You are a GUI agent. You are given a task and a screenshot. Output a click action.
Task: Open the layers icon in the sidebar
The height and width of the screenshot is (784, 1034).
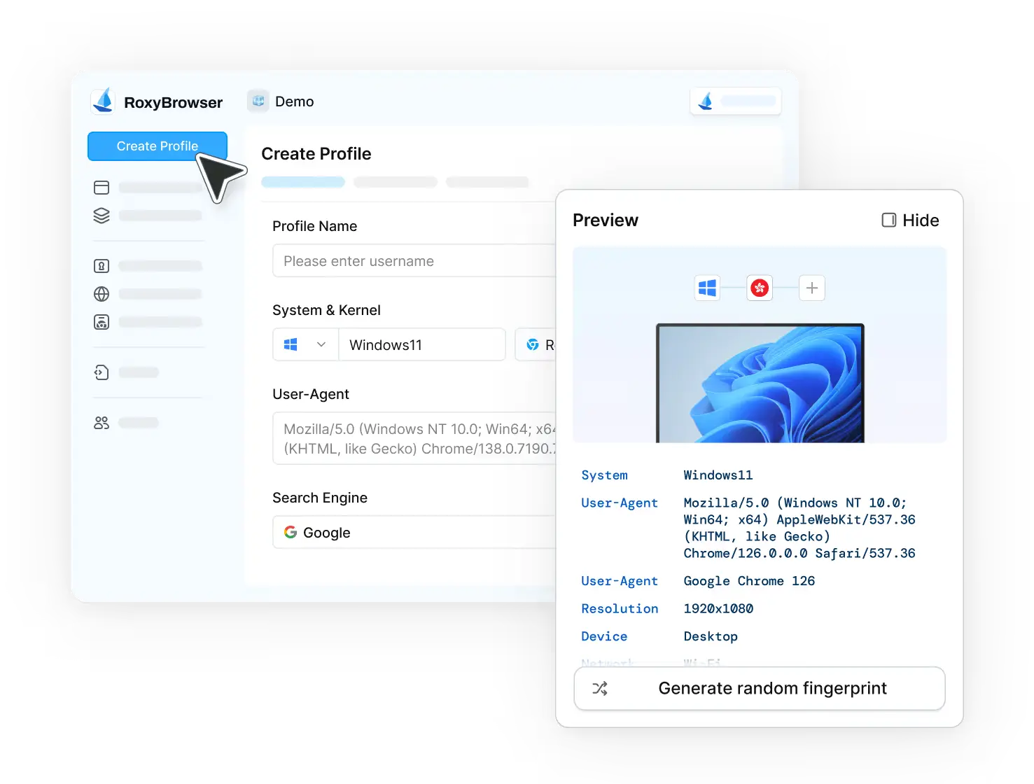click(102, 216)
